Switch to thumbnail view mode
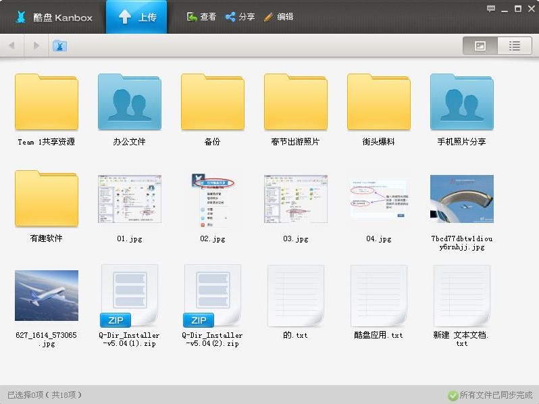The height and width of the screenshot is (404, 539). point(480,46)
